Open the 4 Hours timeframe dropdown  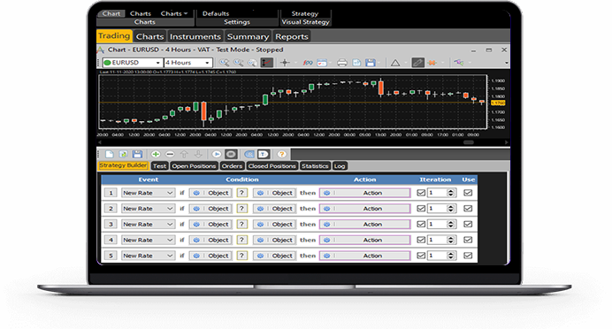pyautogui.click(x=187, y=63)
